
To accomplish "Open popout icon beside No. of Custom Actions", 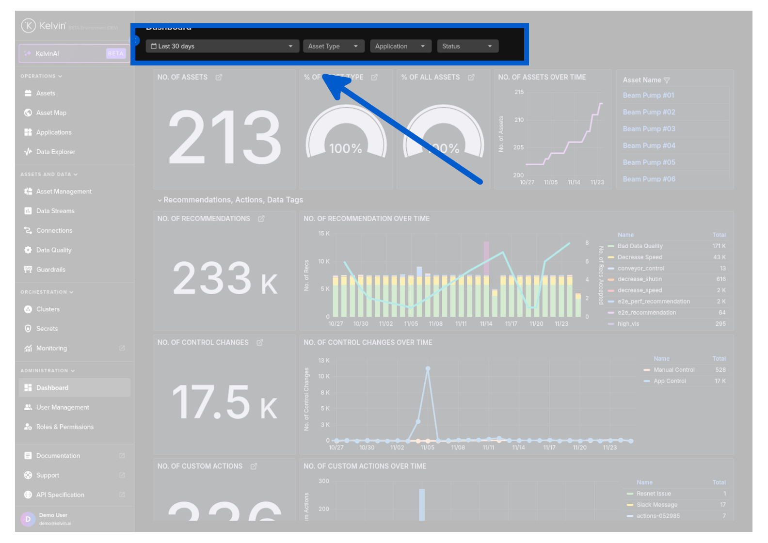I will [254, 466].
